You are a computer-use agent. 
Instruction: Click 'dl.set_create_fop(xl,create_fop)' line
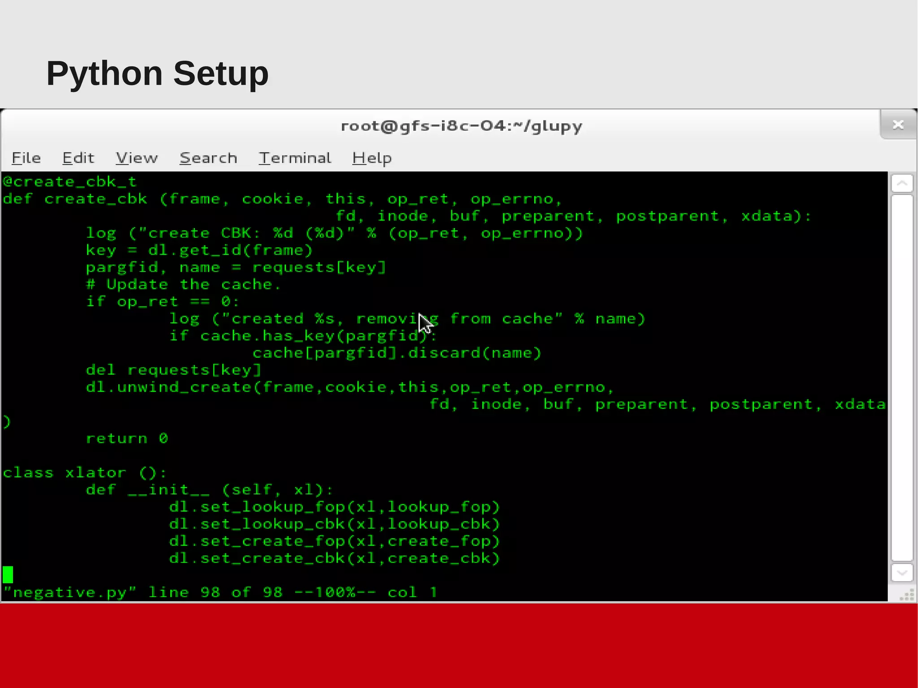pos(334,541)
